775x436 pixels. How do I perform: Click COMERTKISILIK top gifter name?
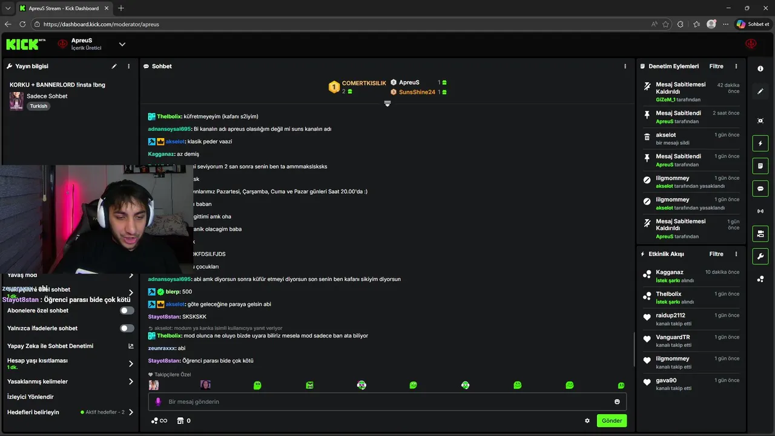coord(364,83)
